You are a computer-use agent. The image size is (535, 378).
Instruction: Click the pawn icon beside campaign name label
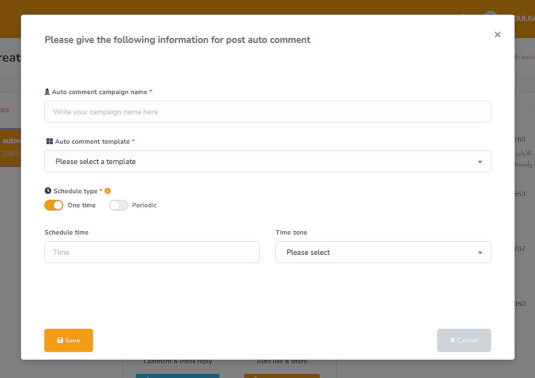coord(48,92)
